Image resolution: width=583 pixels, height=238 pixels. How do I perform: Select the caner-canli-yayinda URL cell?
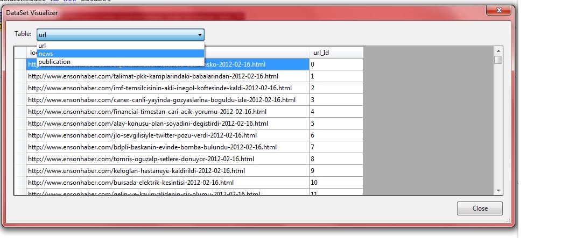(x=167, y=100)
